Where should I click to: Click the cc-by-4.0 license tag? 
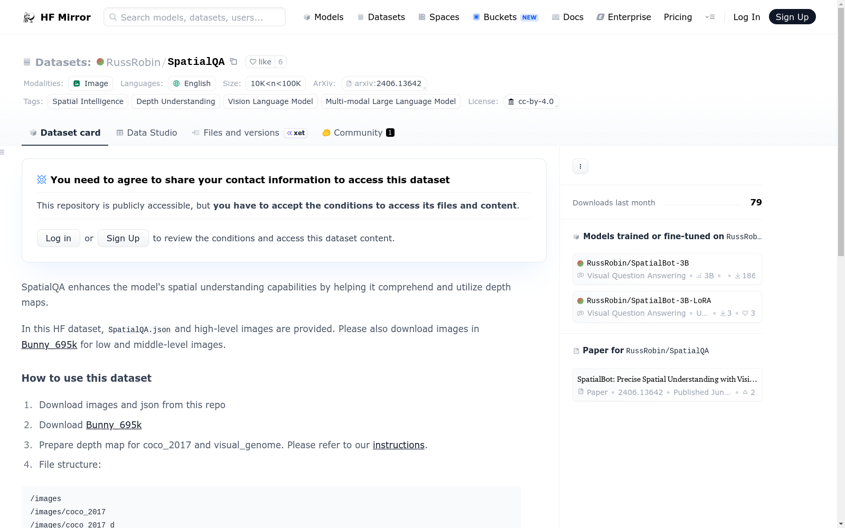531,101
